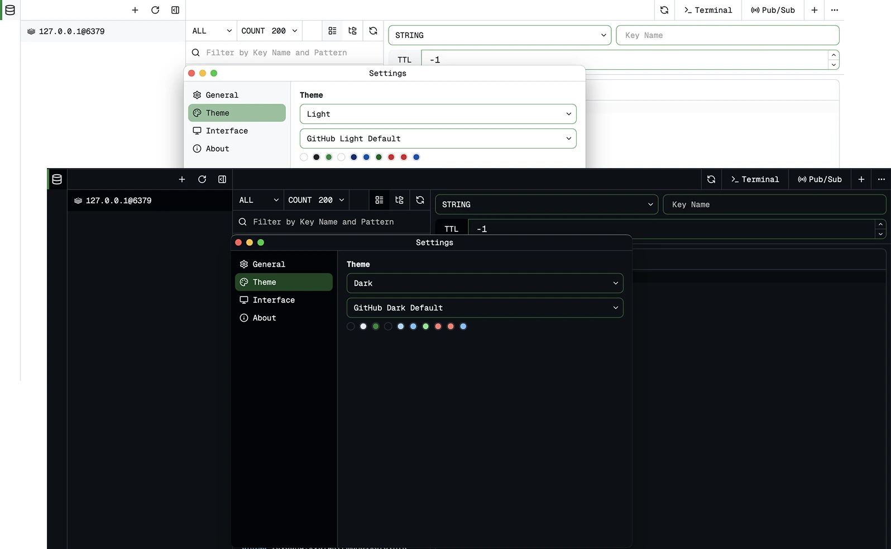Reload key list in dark window
The width and height of the screenshot is (891, 549).
click(x=420, y=200)
